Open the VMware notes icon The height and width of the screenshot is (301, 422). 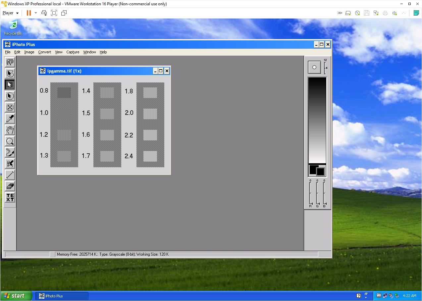[416, 13]
